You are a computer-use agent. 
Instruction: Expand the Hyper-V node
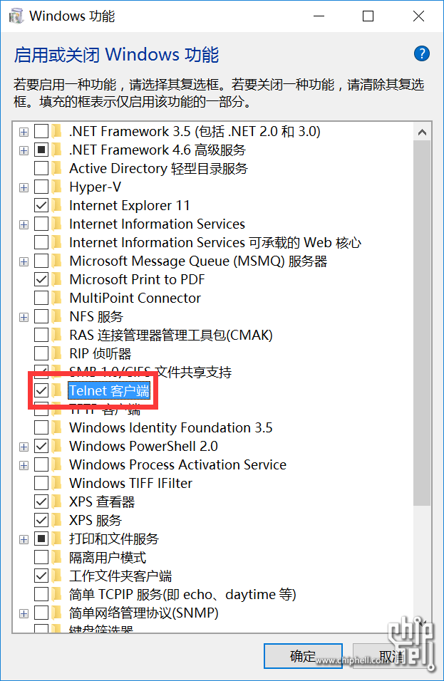pos(24,187)
